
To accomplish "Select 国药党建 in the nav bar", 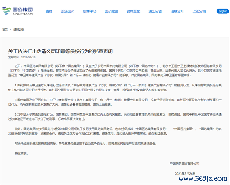I will [x=112, y=11].
